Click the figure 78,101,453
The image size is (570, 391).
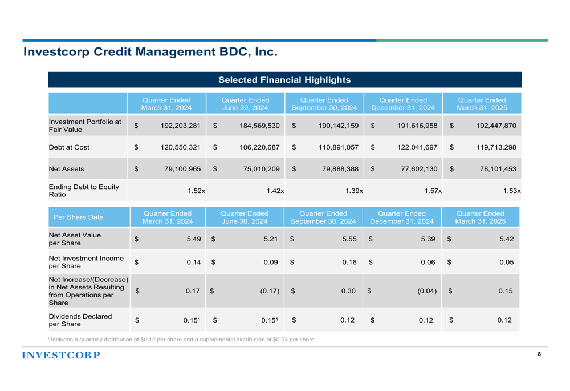point(498,169)
